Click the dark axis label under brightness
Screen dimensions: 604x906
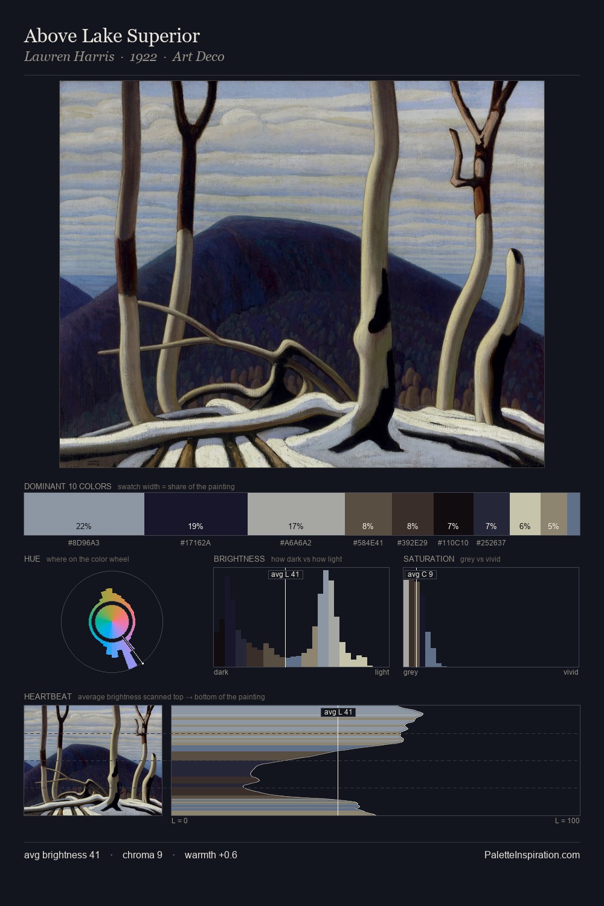(221, 672)
